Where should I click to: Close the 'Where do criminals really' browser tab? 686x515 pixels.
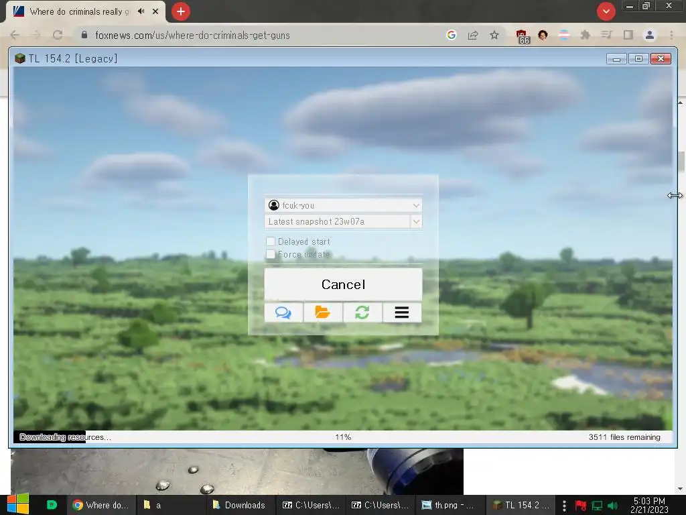click(155, 11)
